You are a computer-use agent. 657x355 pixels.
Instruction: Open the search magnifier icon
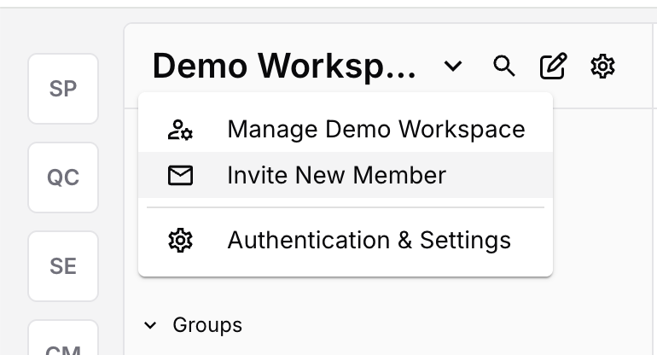coord(503,66)
